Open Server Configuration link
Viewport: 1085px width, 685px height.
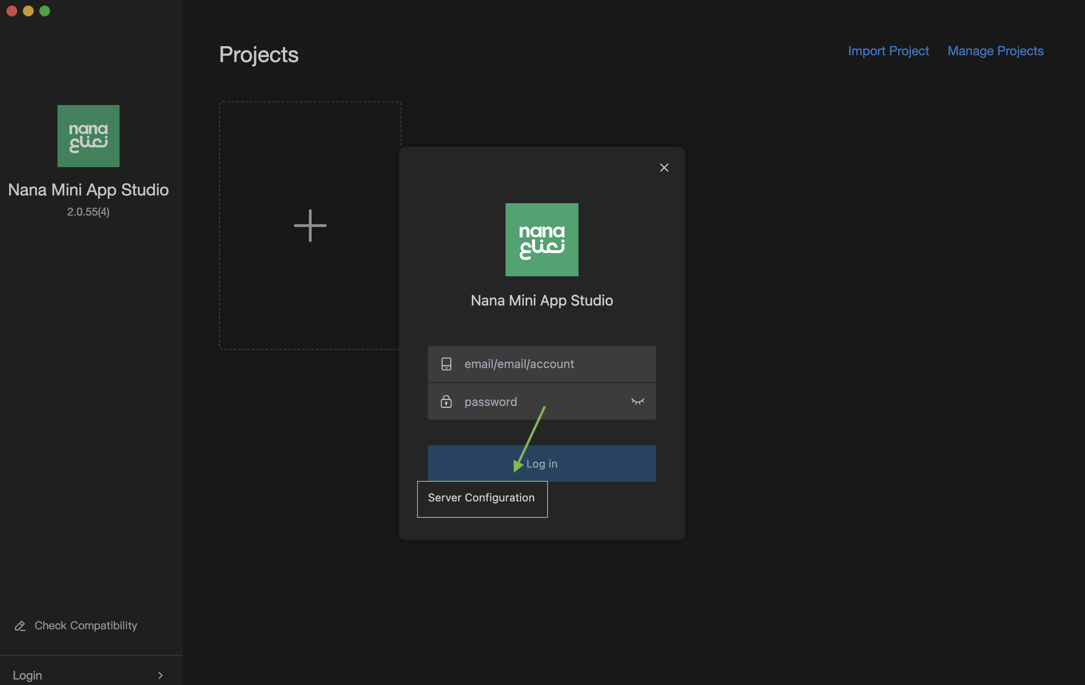point(481,498)
